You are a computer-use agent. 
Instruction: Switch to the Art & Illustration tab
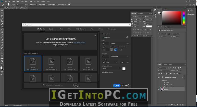tap(81, 29)
